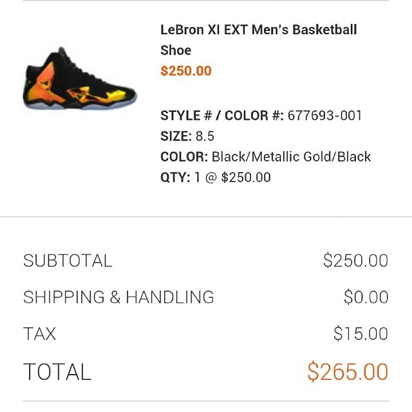Viewport: 412px width, 412px height.
Task: Select the subtotal amount $250.00
Action: (355, 261)
